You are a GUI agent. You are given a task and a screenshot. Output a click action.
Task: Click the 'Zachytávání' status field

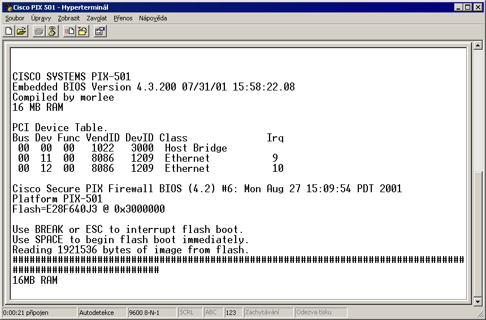point(268,313)
